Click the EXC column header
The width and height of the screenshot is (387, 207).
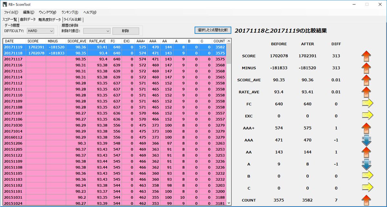tap(128, 41)
